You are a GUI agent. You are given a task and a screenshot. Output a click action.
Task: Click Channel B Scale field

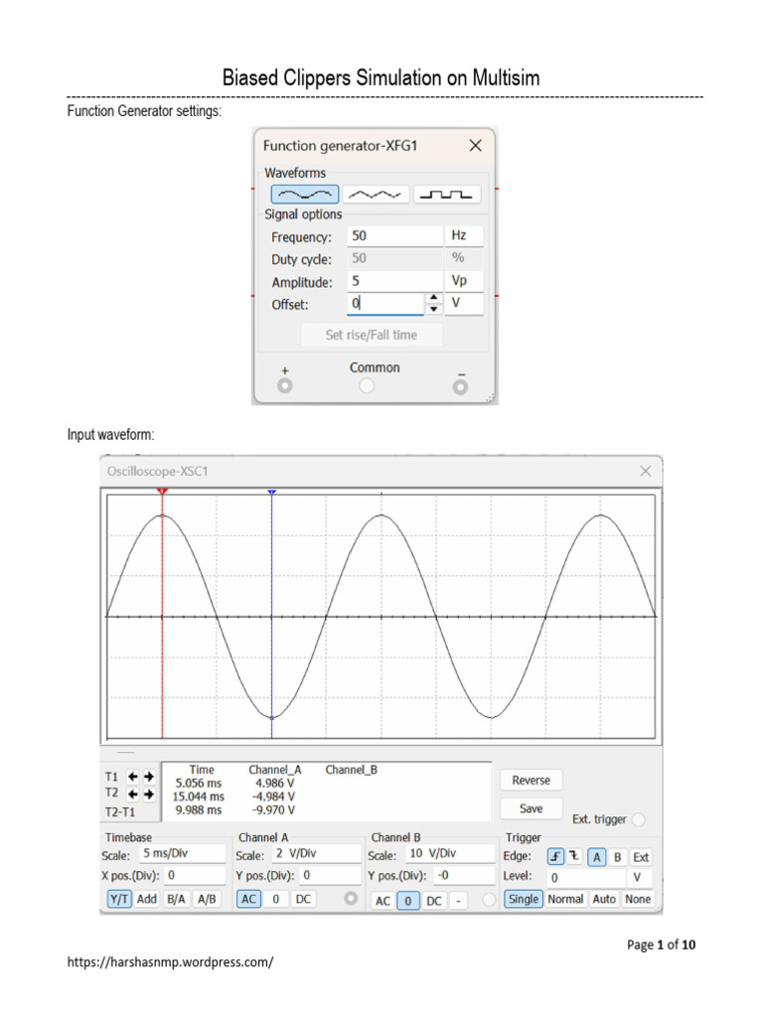tap(450, 853)
